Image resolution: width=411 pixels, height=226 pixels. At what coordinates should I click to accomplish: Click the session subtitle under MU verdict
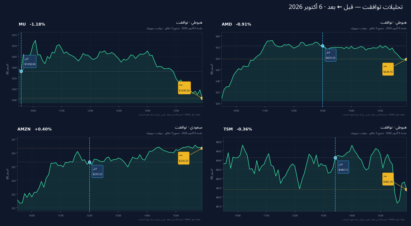174,28
